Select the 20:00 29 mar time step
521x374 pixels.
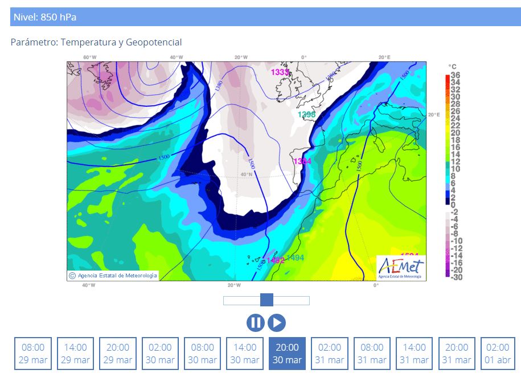coord(118,354)
